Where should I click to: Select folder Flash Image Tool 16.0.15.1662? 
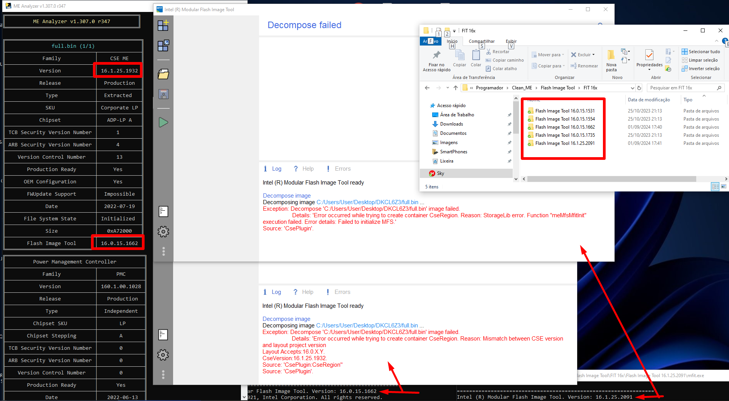coord(565,127)
